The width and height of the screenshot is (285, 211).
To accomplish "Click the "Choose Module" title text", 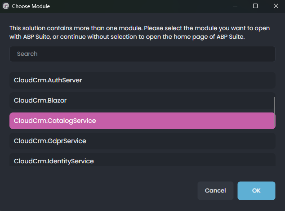I will point(31,6).
